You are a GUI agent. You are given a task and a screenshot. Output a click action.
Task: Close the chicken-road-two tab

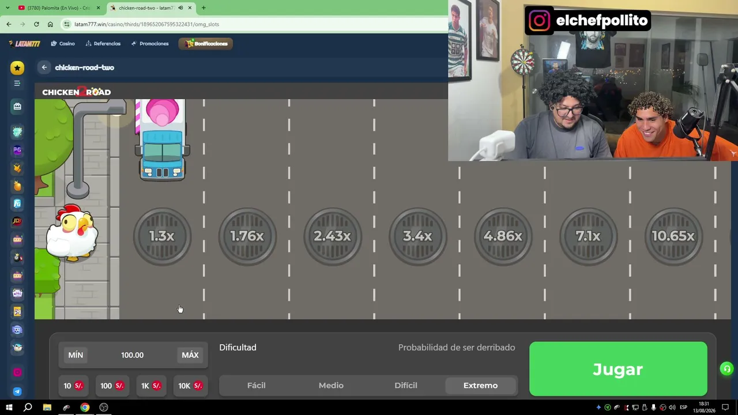point(189,8)
